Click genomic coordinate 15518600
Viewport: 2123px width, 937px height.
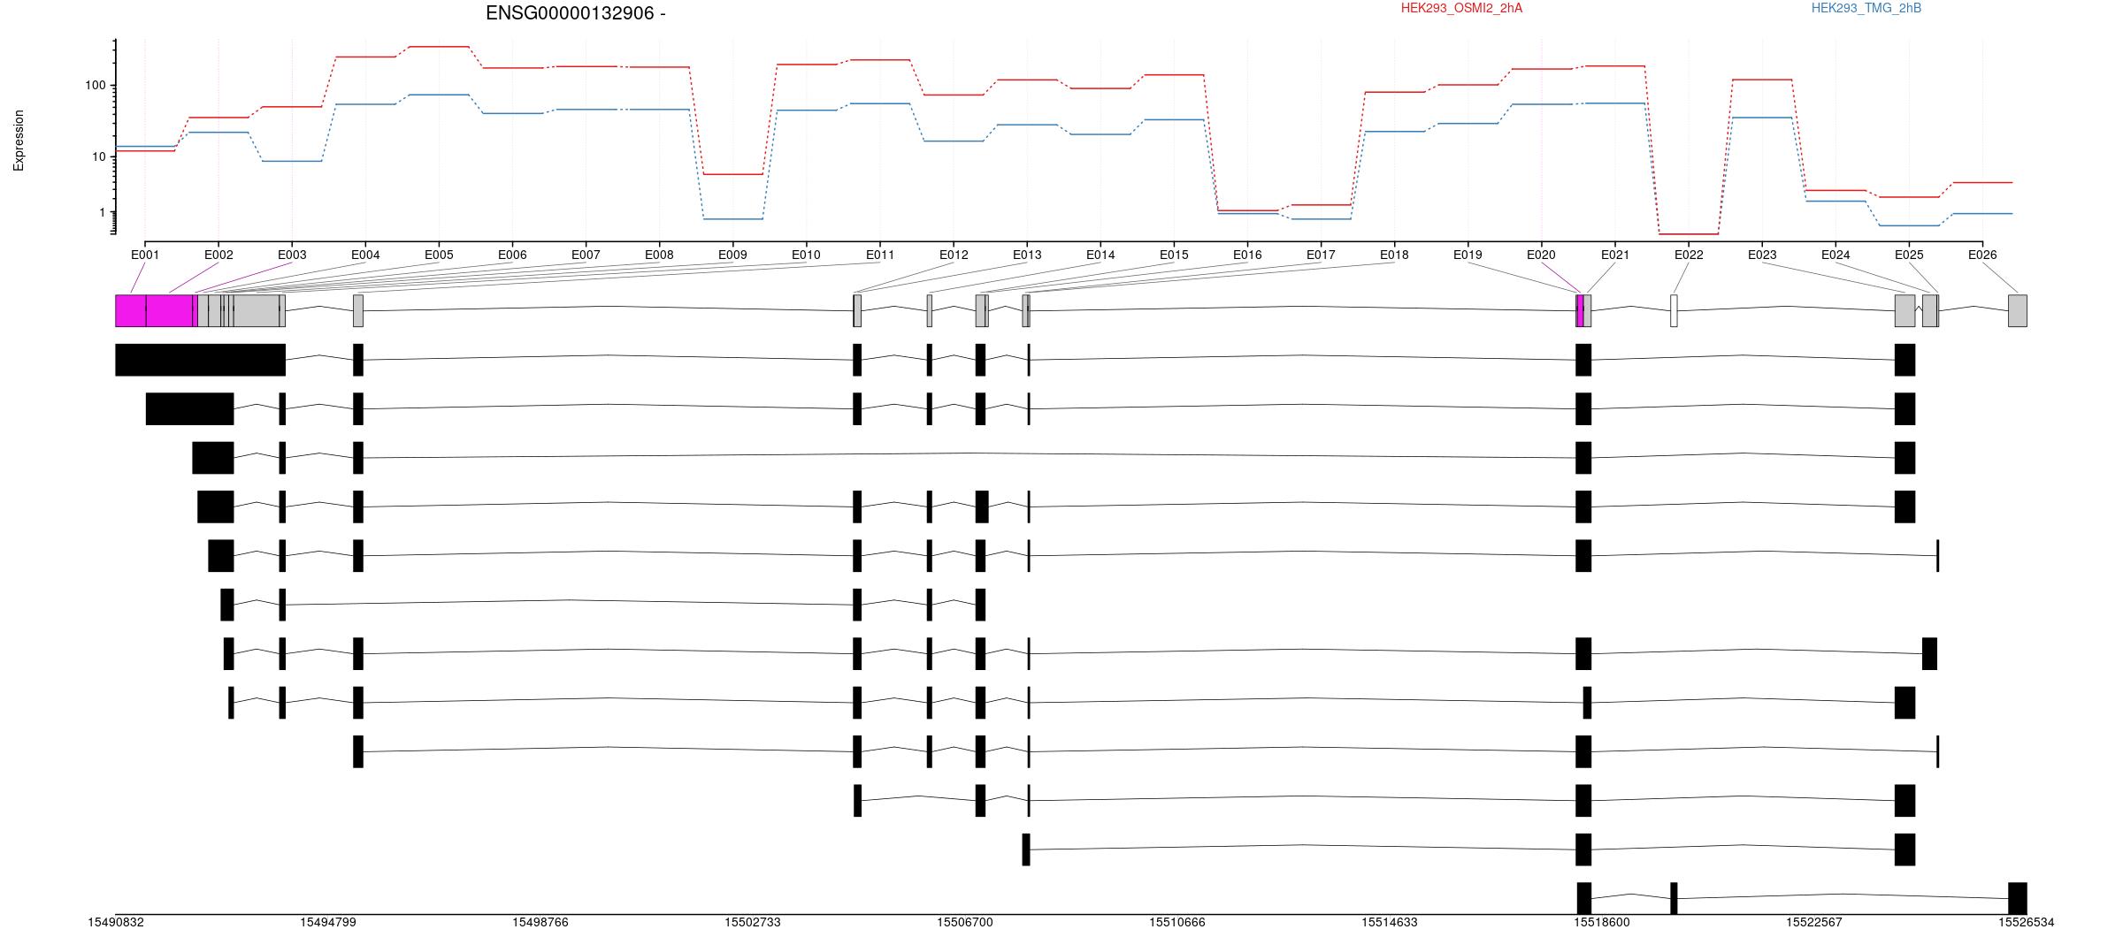1602,923
